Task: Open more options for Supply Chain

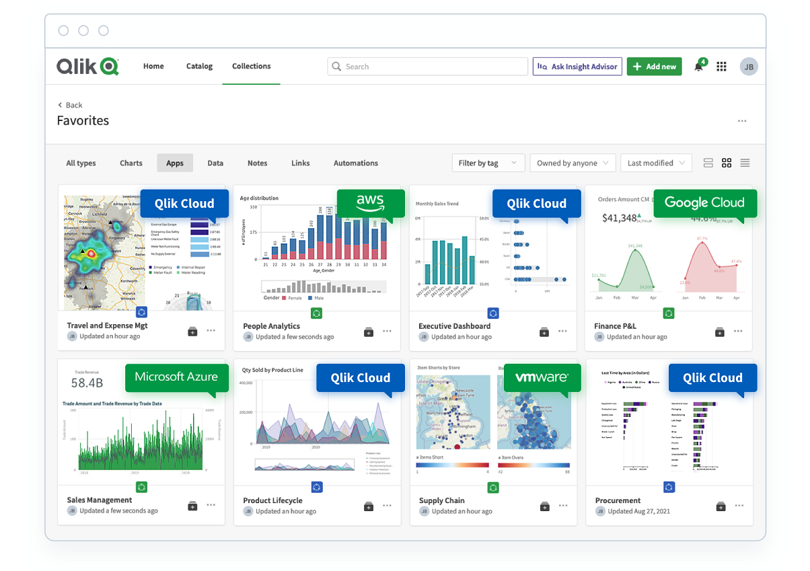Action: coord(563,506)
